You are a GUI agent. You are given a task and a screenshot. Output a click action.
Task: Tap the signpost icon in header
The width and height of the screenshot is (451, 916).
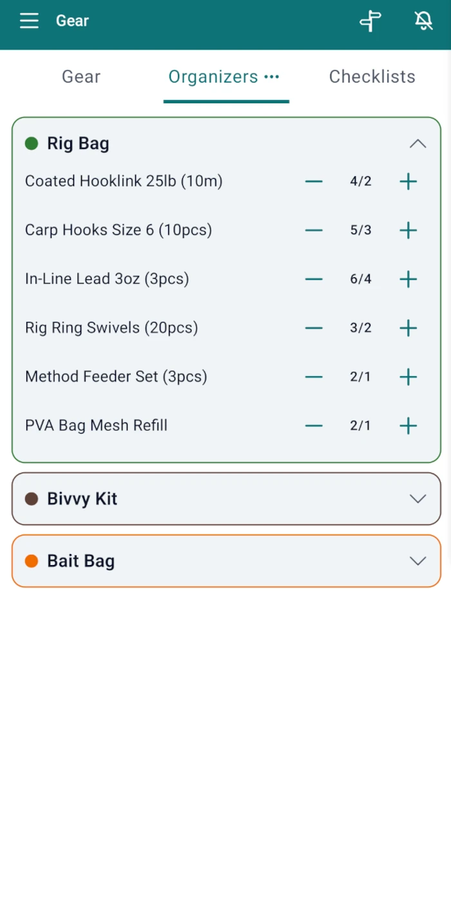[370, 21]
